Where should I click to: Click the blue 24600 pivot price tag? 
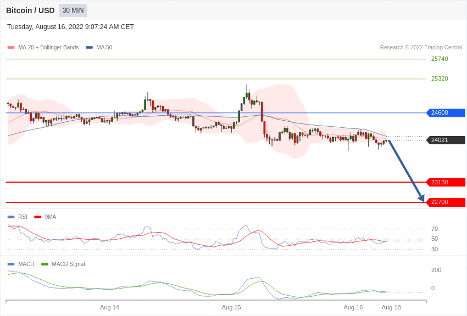coord(446,112)
